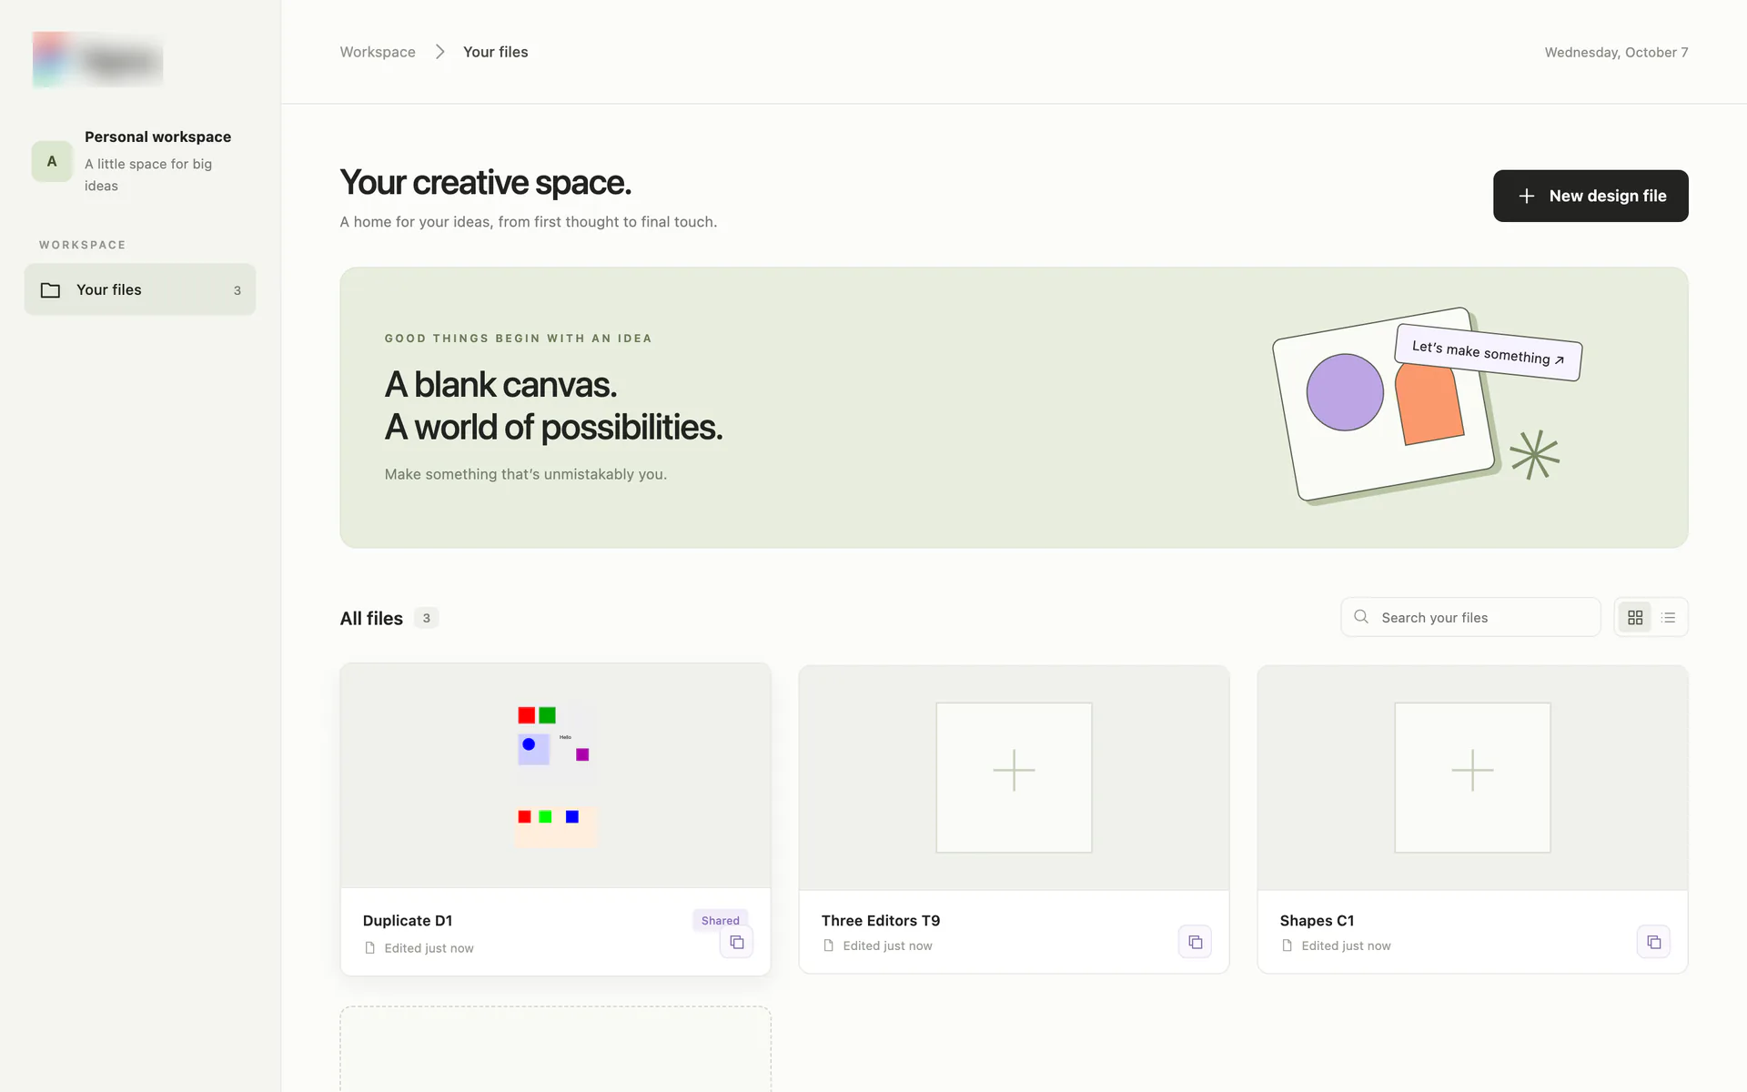1747x1092 pixels.
Task: Duplicate the Duplicate D1 file
Action: (736, 943)
